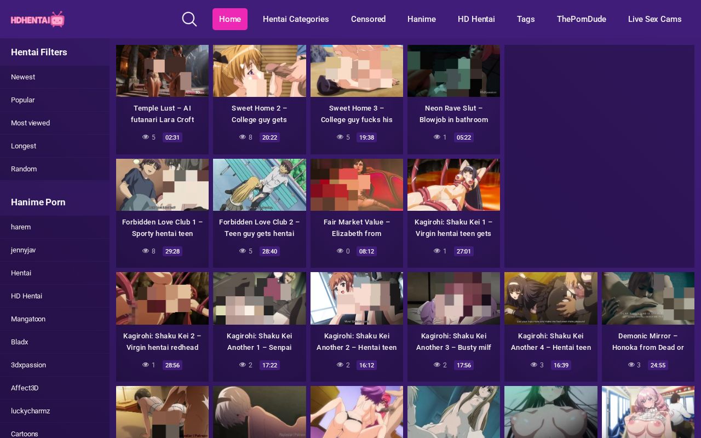Image resolution: width=701 pixels, height=438 pixels.
Task: Click the views eye icon on Kagirohi: Shaku Kei 2 card
Action: (x=146, y=365)
